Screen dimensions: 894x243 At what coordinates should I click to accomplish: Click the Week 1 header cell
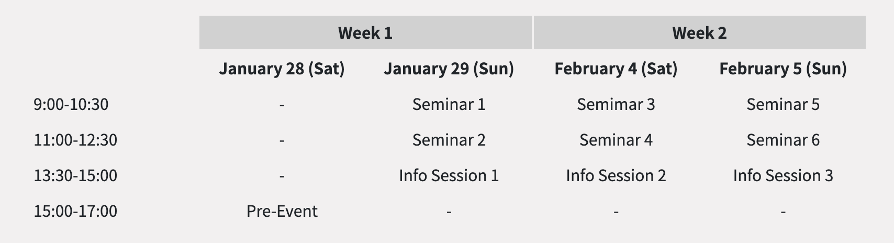pos(365,33)
